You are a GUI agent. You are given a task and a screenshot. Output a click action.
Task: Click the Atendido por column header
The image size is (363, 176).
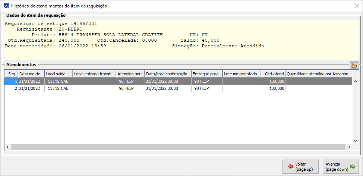130,74
